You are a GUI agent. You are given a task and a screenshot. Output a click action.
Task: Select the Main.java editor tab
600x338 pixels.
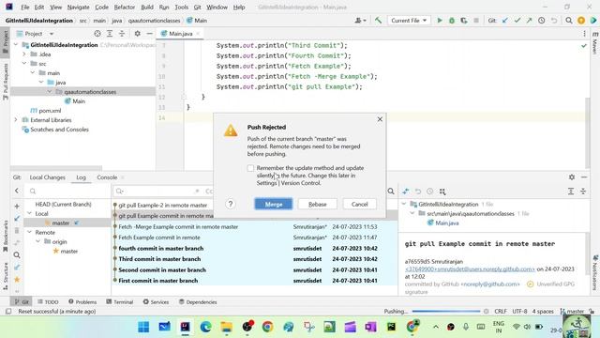180,34
